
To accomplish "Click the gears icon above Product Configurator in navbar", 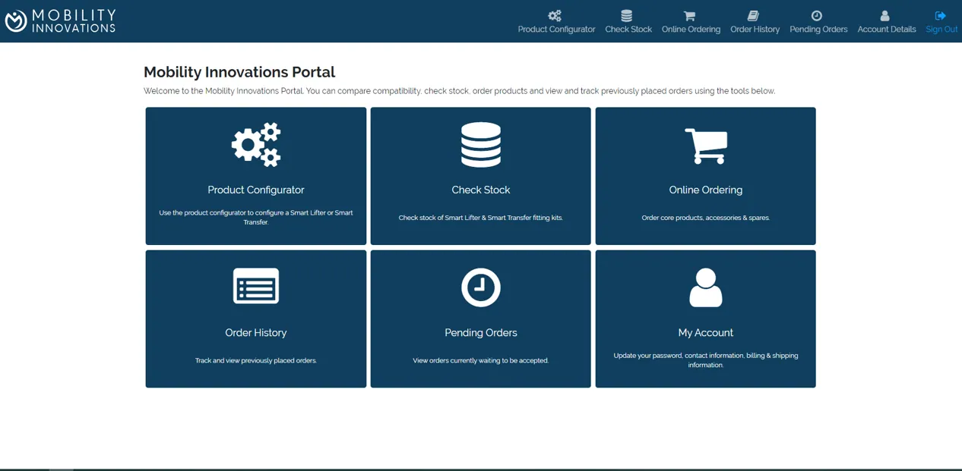I will 555,16.
